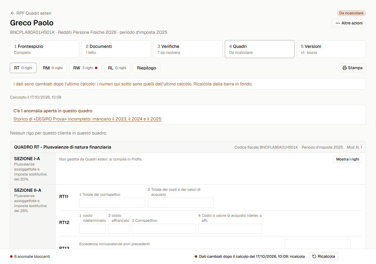
Task: Click the Calcolato il 17/10/2026, 10:09 timestamp
Action: click(36, 97)
